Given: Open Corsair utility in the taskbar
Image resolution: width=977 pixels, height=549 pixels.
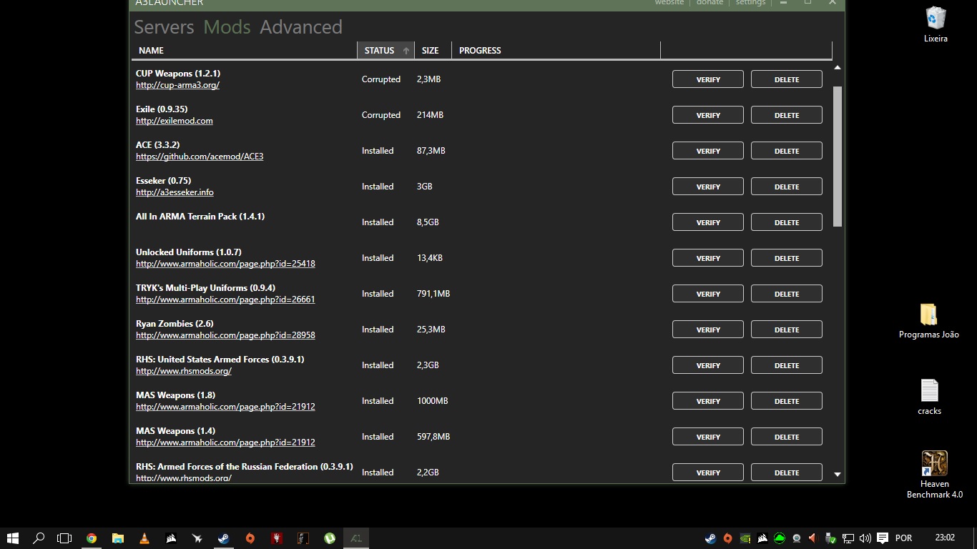Looking at the screenshot, I should (171, 538).
